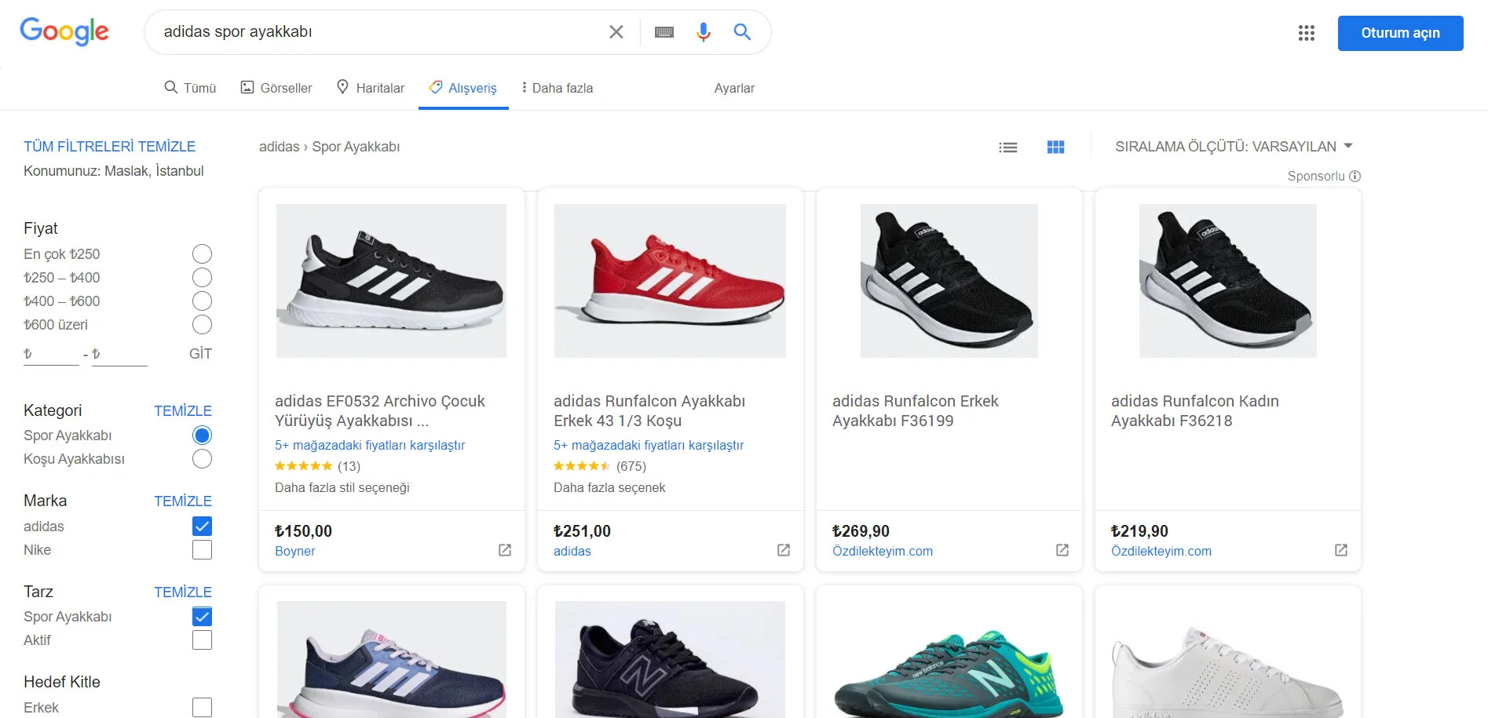Open external link icon for ₺251,00 adidas listing
This screenshot has height=718, width=1488.
(784, 550)
